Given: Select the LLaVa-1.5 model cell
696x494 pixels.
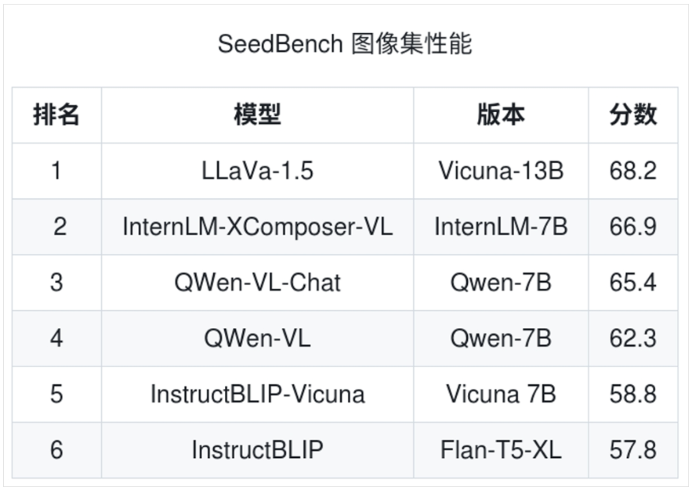Looking at the screenshot, I should [257, 171].
